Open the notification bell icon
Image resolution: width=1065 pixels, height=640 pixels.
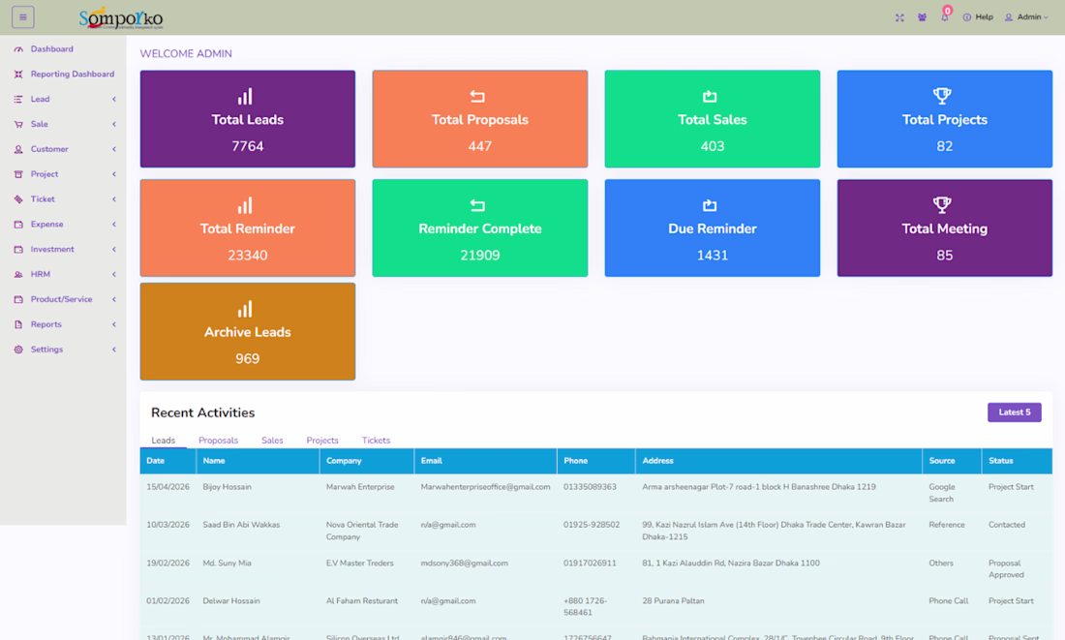pyautogui.click(x=945, y=16)
